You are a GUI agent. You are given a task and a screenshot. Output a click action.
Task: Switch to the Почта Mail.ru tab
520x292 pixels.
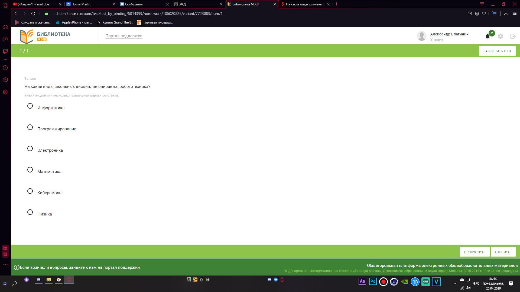pyautogui.click(x=91, y=4)
